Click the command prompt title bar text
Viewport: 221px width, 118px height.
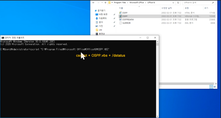click(x=14, y=38)
